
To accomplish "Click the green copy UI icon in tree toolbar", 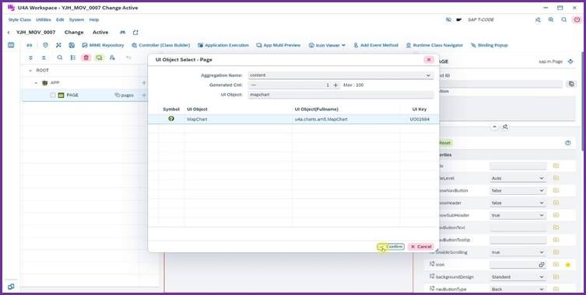I will [x=99, y=57].
